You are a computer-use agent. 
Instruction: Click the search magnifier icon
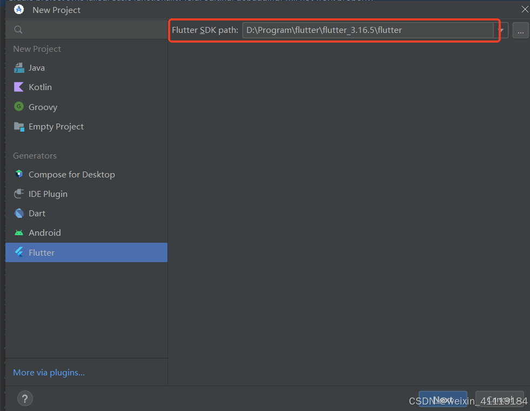[18, 30]
